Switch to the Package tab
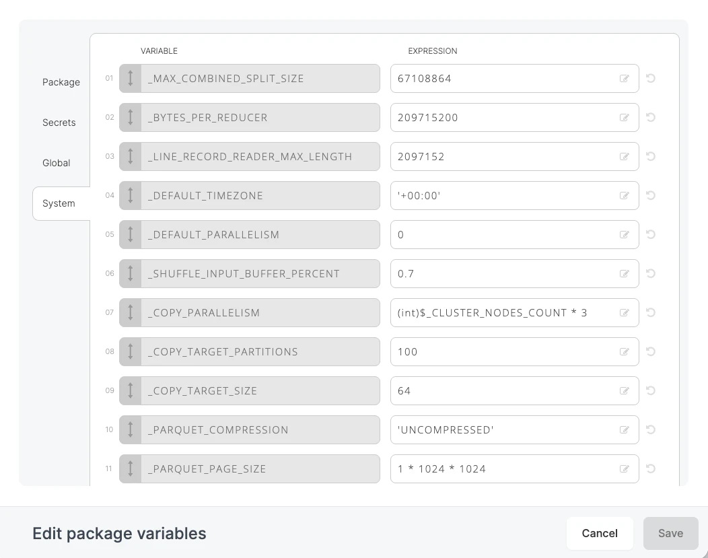Image resolution: width=708 pixels, height=558 pixels. click(61, 82)
